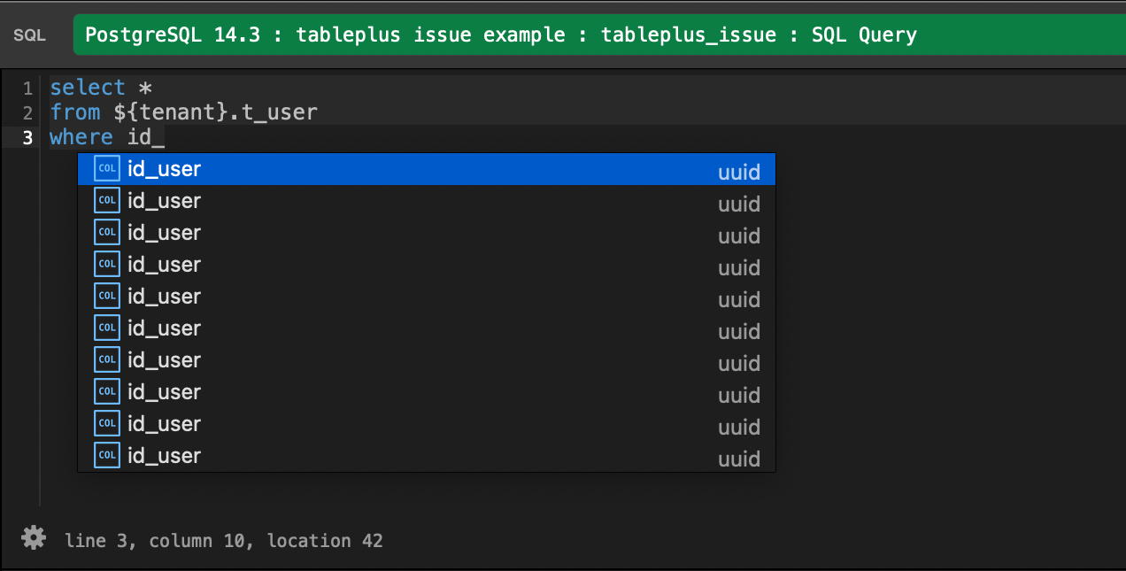Screen dimensions: 1126x571
Task: Open the settings gear in the status bar
Action: coord(33,537)
